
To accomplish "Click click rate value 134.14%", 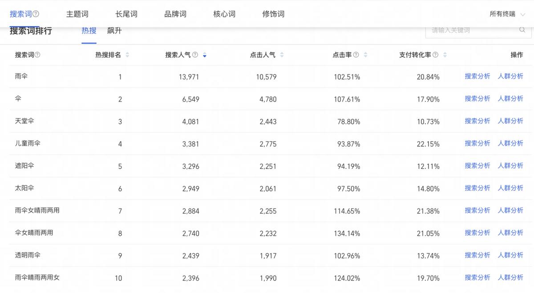I will tap(347, 233).
